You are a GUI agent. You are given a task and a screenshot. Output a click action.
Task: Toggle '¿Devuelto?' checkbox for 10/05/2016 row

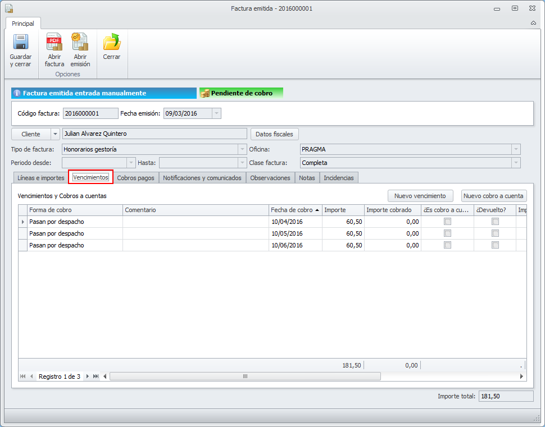(495, 233)
